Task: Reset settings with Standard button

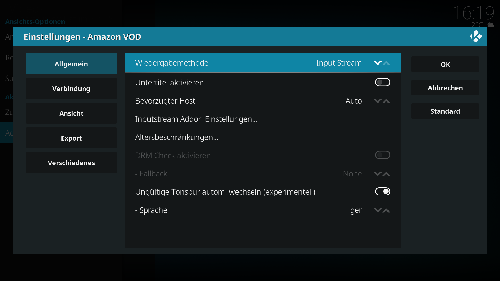Action: point(445,111)
